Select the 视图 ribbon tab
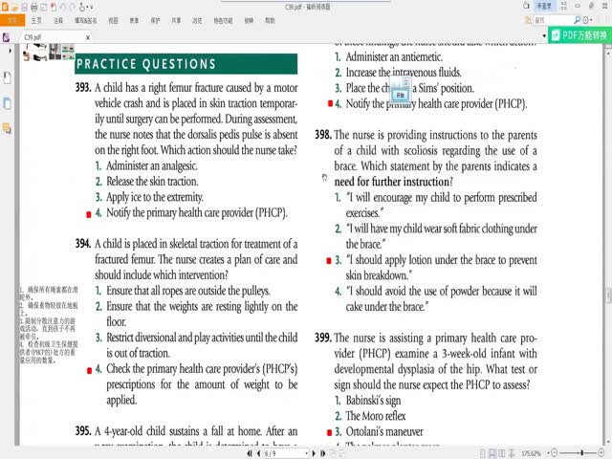 point(114,19)
